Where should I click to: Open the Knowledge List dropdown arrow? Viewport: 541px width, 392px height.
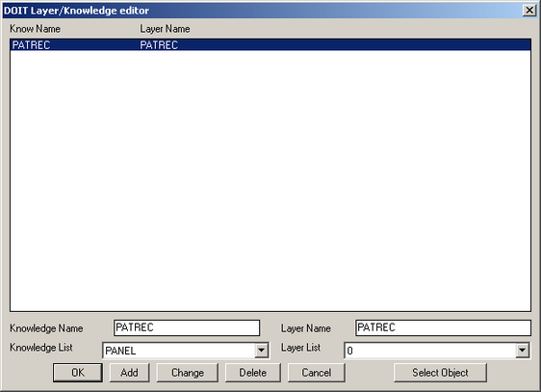point(262,351)
